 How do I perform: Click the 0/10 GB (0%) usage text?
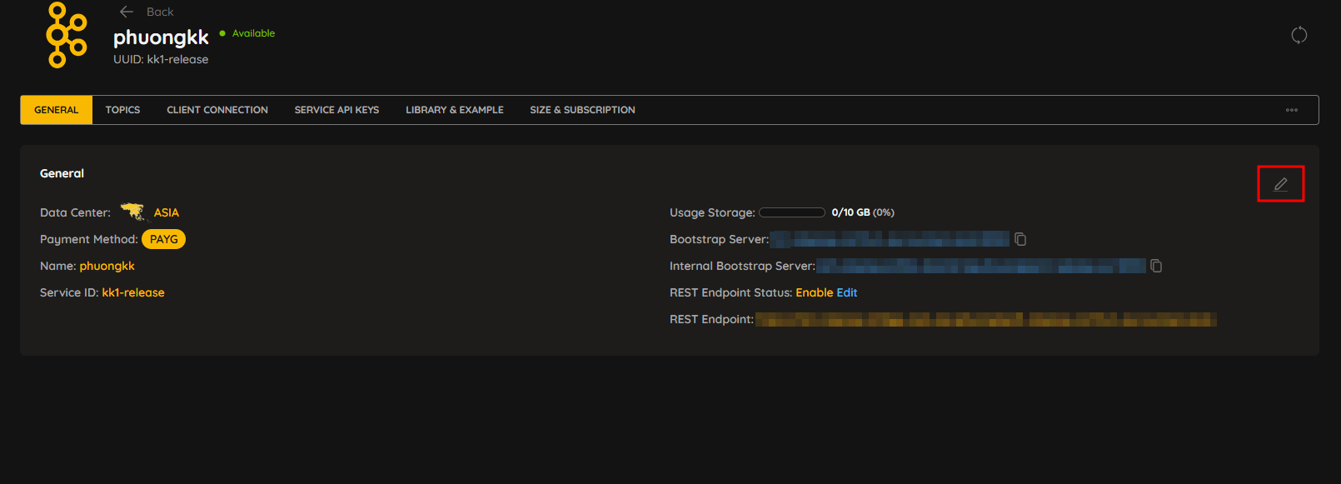(x=863, y=212)
